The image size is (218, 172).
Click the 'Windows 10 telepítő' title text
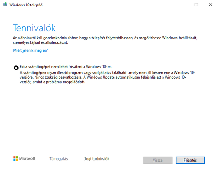pyautogui.click(x=26, y=5)
